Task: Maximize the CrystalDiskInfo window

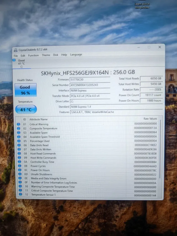Action: coord(149,47)
